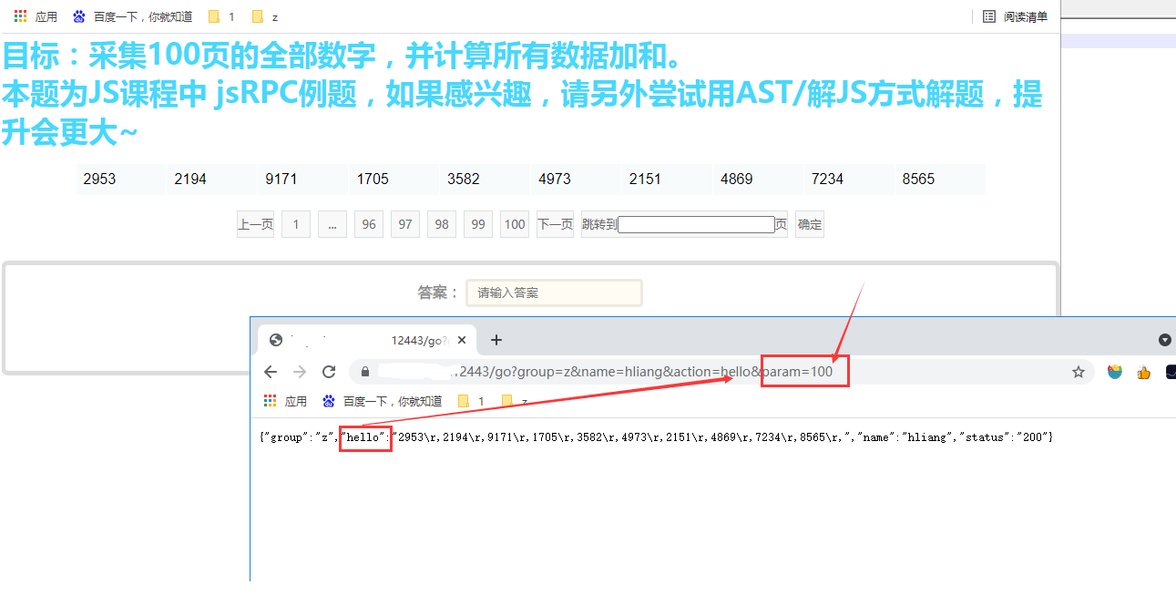Open a new tab with plus button
Screen dimensions: 1176x606
(496, 340)
